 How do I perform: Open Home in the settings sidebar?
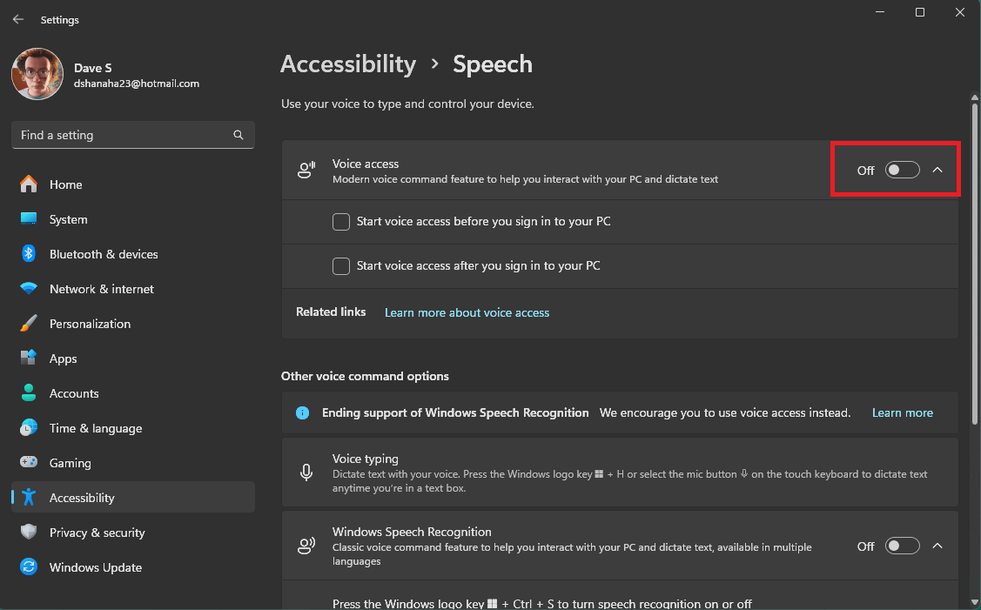pyautogui.click(x=64, y=184)
